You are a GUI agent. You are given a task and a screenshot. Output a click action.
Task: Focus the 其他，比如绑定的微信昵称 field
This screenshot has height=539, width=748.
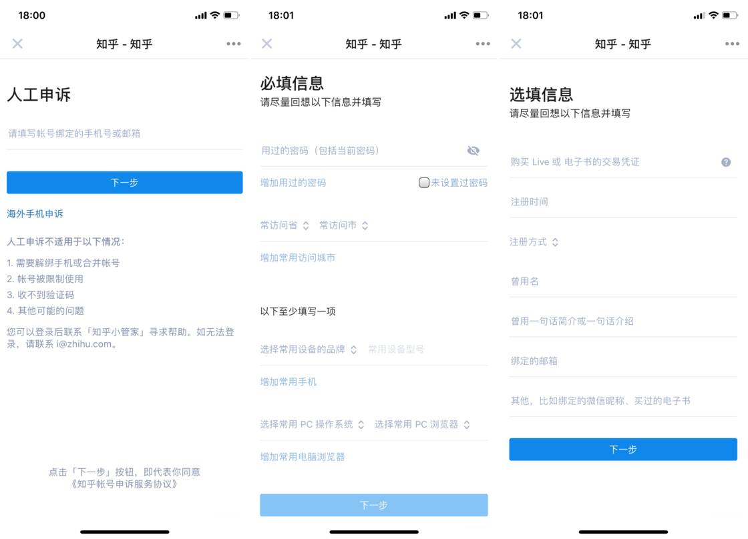[623, 402]
